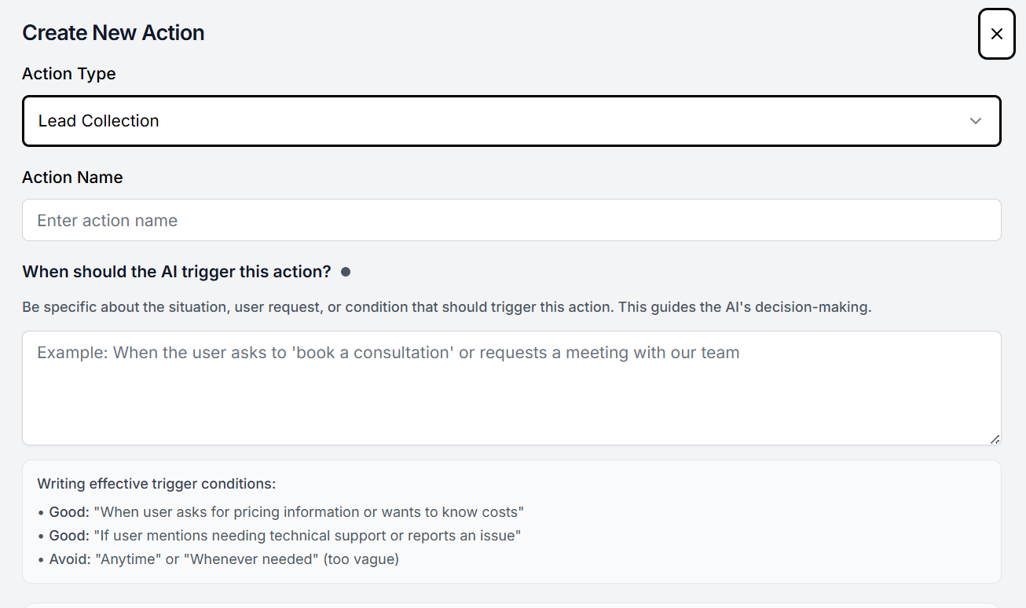Viewport: 1026px width, 608px height.
Task: Click the Action Name label
Action: (71, 177)
